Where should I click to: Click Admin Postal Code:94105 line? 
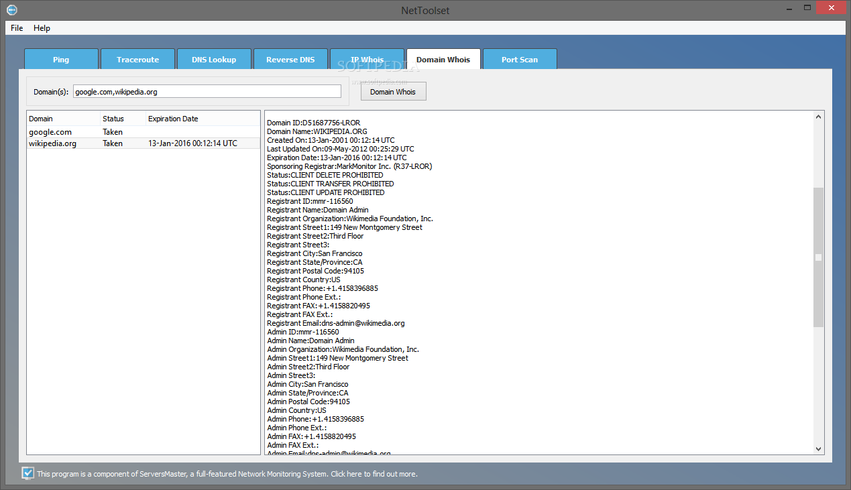(308, 402)
